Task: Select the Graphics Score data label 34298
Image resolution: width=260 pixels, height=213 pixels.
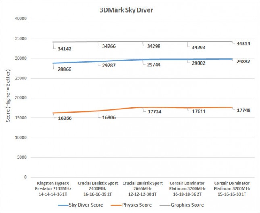Action: 154,46
